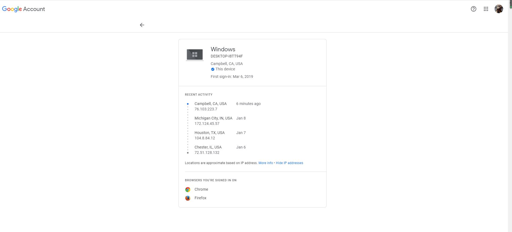Click the Jan 7 date

[241, 133]
